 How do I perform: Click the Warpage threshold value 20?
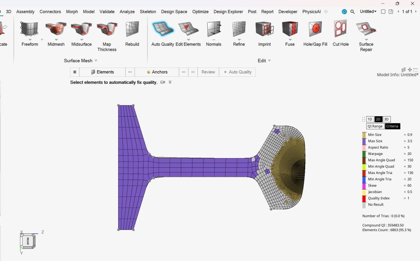click(409, 154)
